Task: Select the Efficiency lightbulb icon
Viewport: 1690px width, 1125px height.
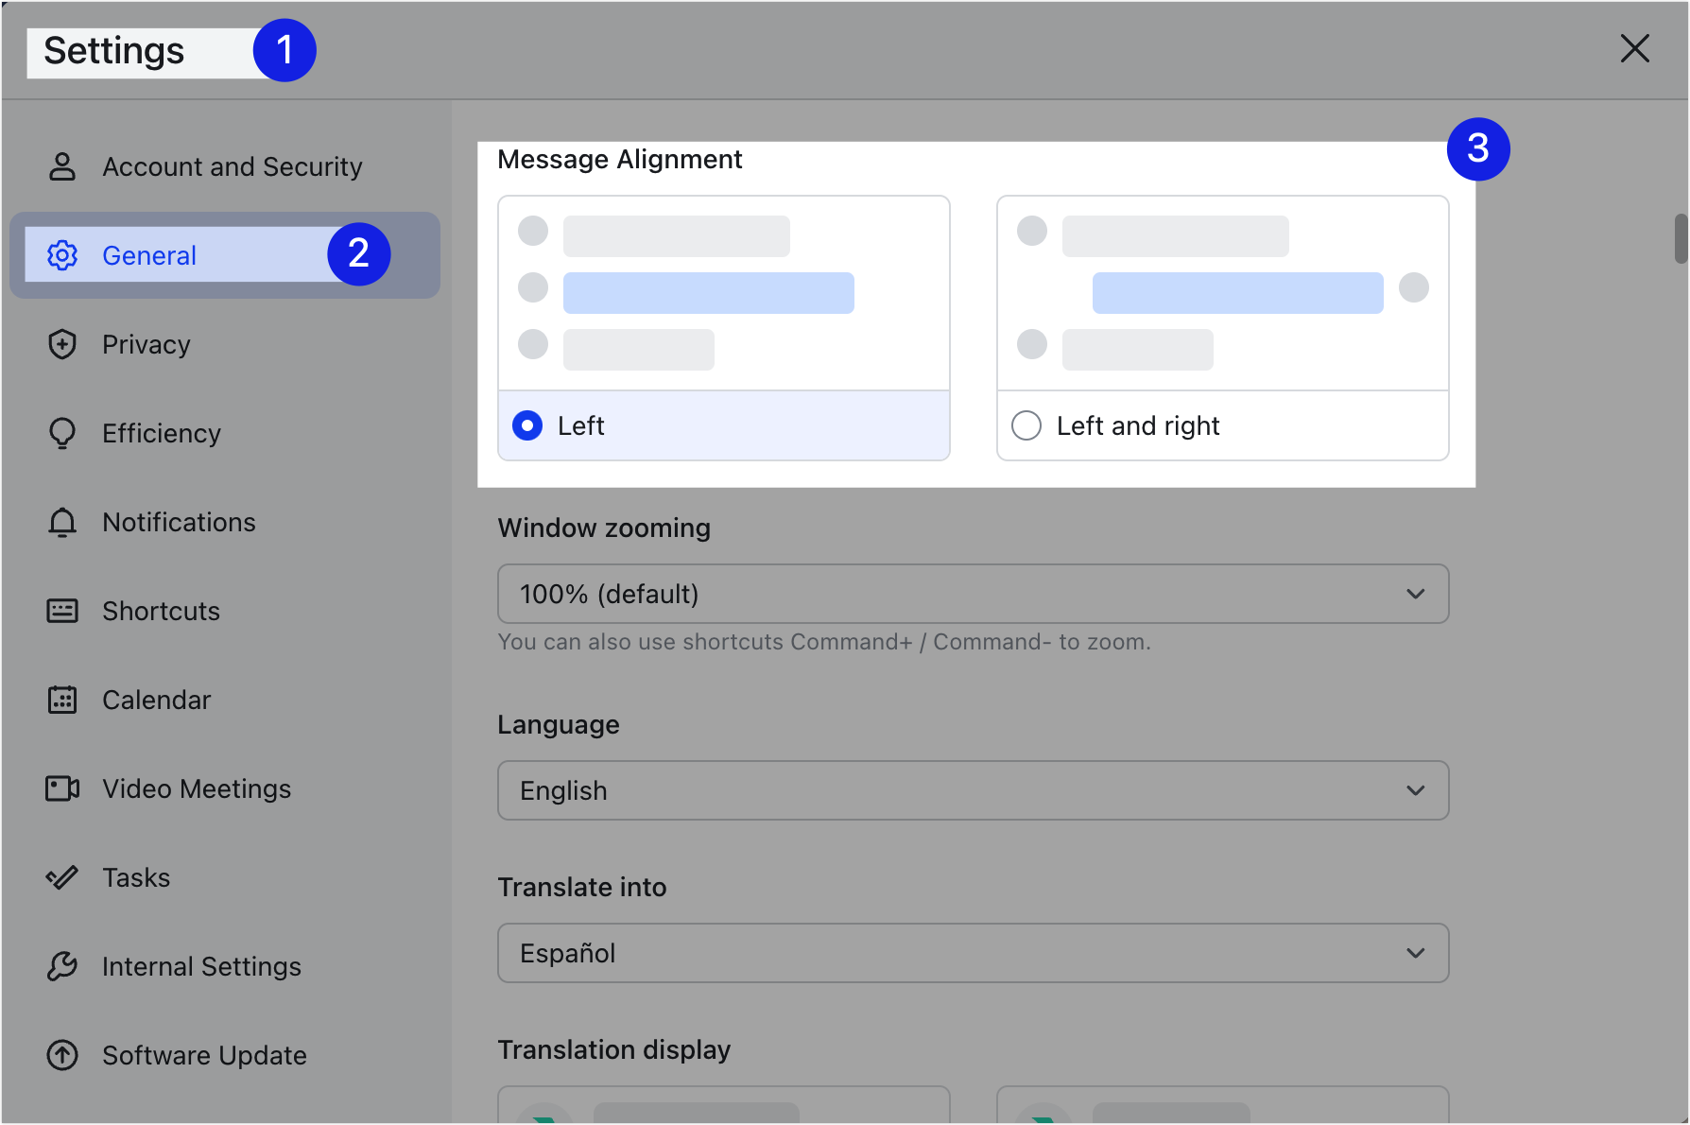Action: pyautogui.click(x=61, y=433)
